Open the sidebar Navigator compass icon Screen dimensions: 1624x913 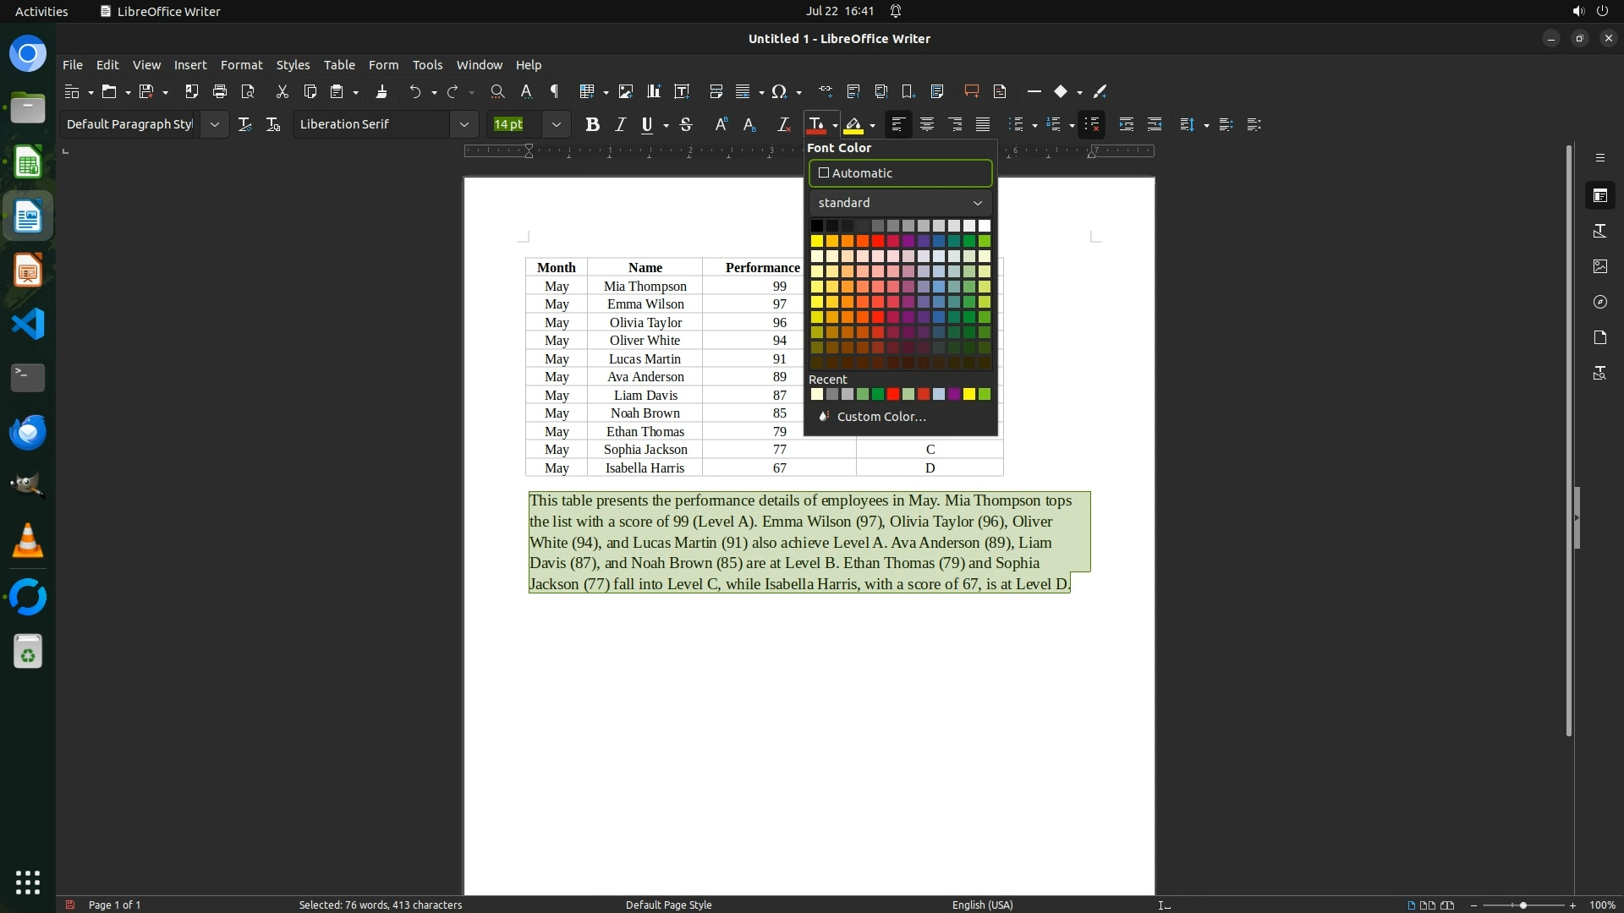click(x=1599, y=302)
